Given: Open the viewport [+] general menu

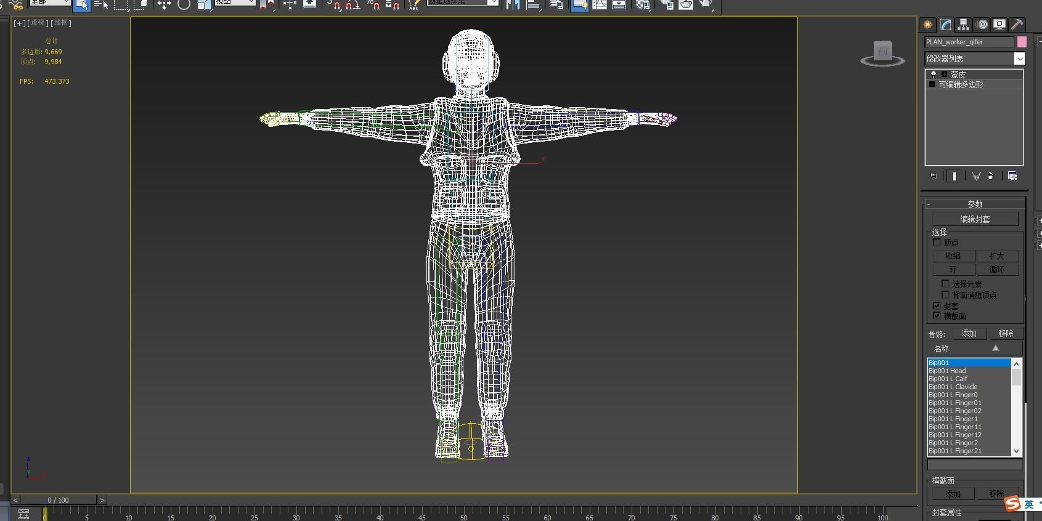Looking at the screenshot, I should pyautogui.click(x=20, y=23).
